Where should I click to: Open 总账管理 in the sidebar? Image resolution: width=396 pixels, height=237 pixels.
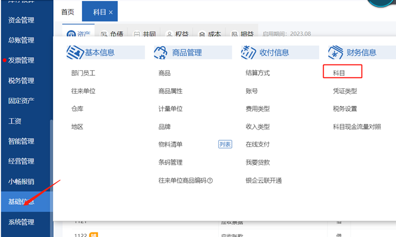[x=21, y=40]
